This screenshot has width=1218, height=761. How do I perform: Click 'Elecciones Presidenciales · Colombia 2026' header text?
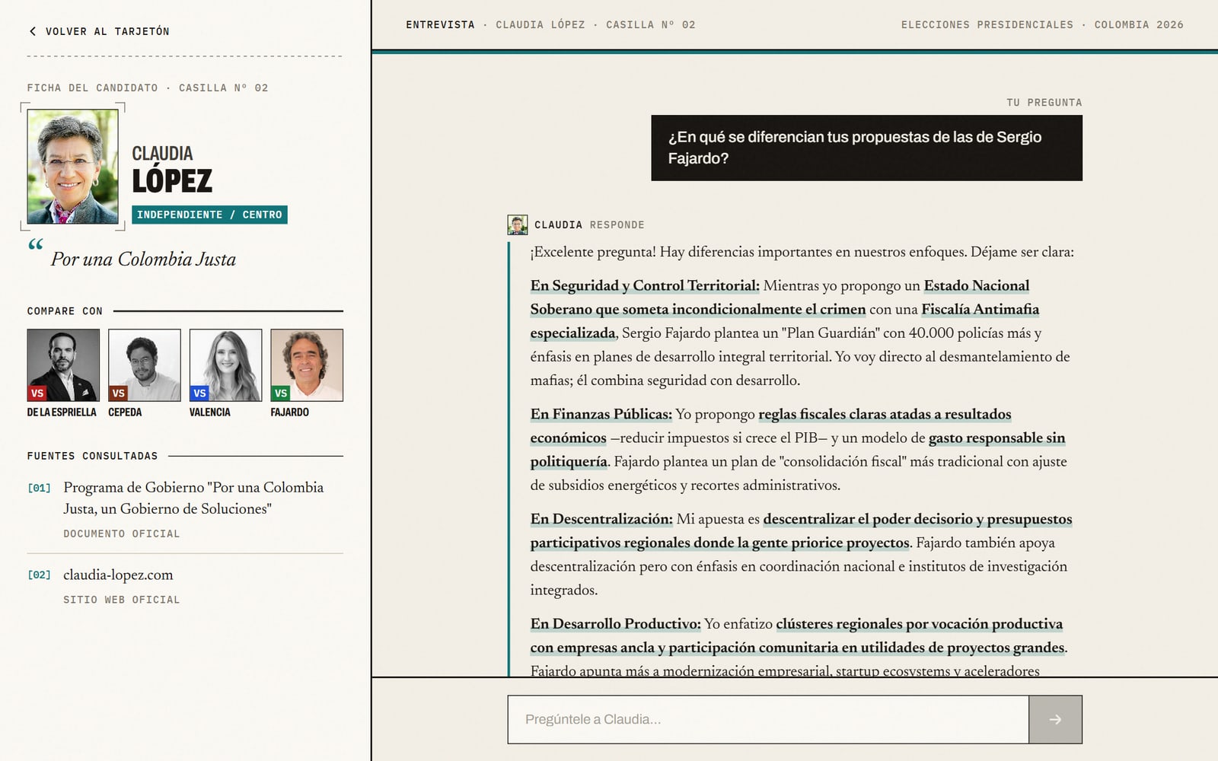[x=1042, y=25]
